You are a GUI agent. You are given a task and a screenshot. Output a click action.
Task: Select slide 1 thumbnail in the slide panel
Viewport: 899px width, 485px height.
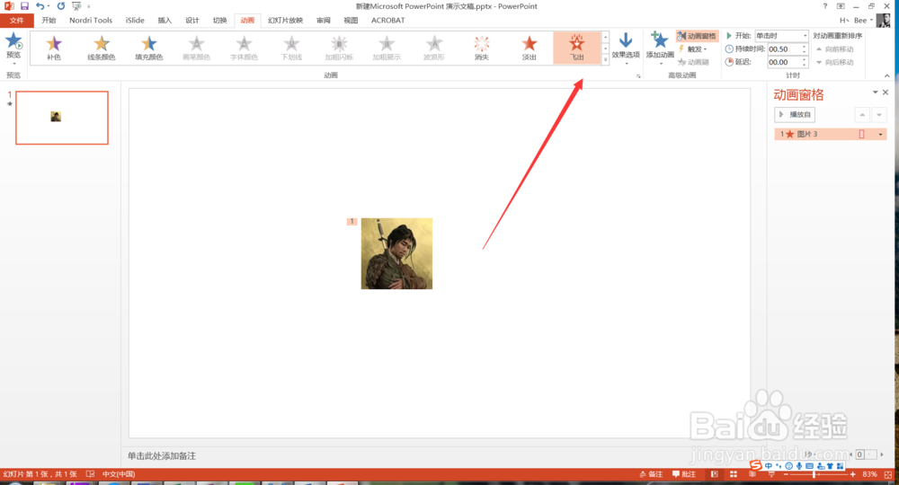tap(62, 118)
